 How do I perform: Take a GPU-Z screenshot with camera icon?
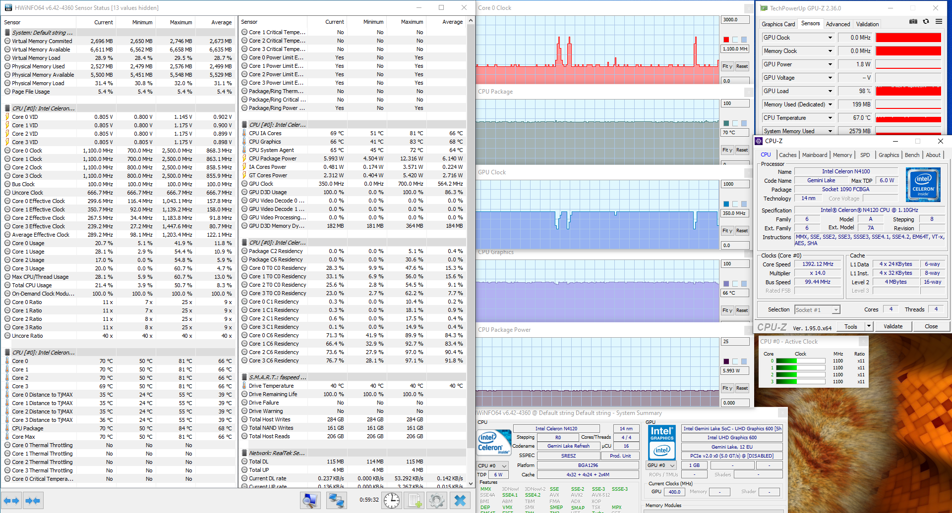pyautogui.click(x=913, y=22)
